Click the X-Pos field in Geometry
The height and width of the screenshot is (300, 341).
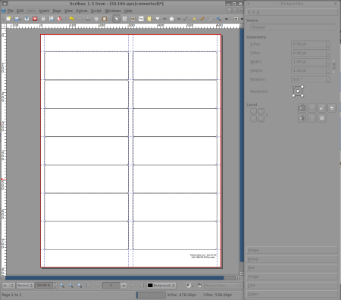tap(308, 44)
